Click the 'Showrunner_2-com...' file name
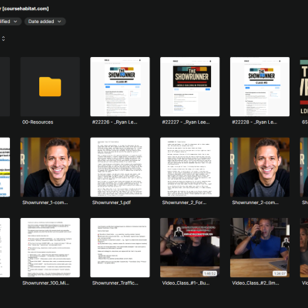Image resolution: width=308 pixels, height=308 pixels. 256,203
